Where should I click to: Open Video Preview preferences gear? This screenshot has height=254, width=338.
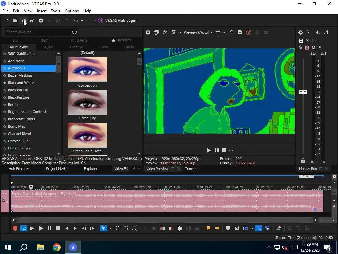click(148, 32)
